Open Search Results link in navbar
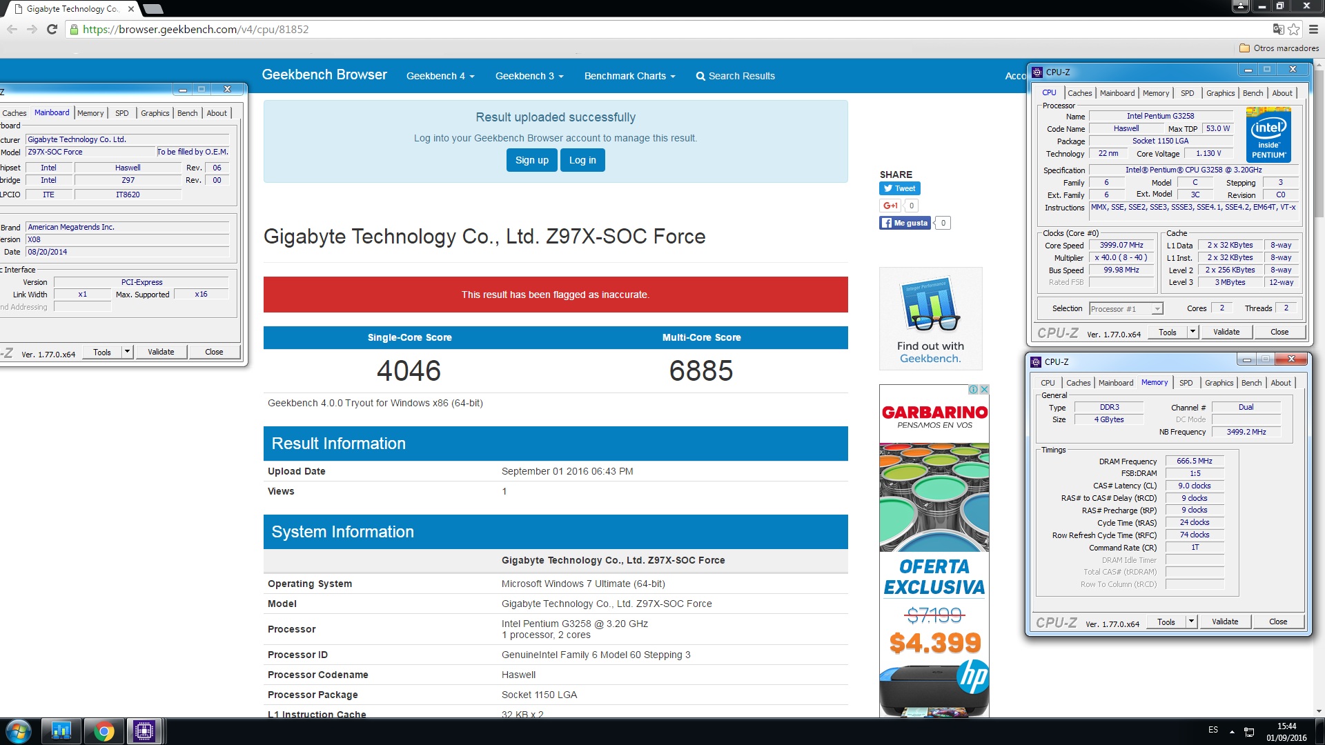Image resolution: width=1325 pixels, height=745 pixels. coord(735,76)
